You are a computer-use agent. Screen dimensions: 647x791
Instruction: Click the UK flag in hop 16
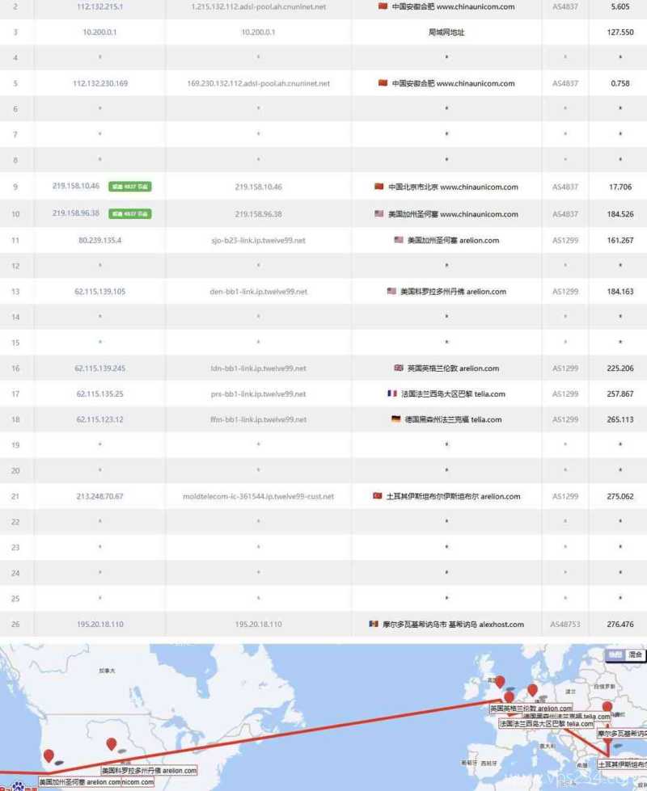point(398,368)
